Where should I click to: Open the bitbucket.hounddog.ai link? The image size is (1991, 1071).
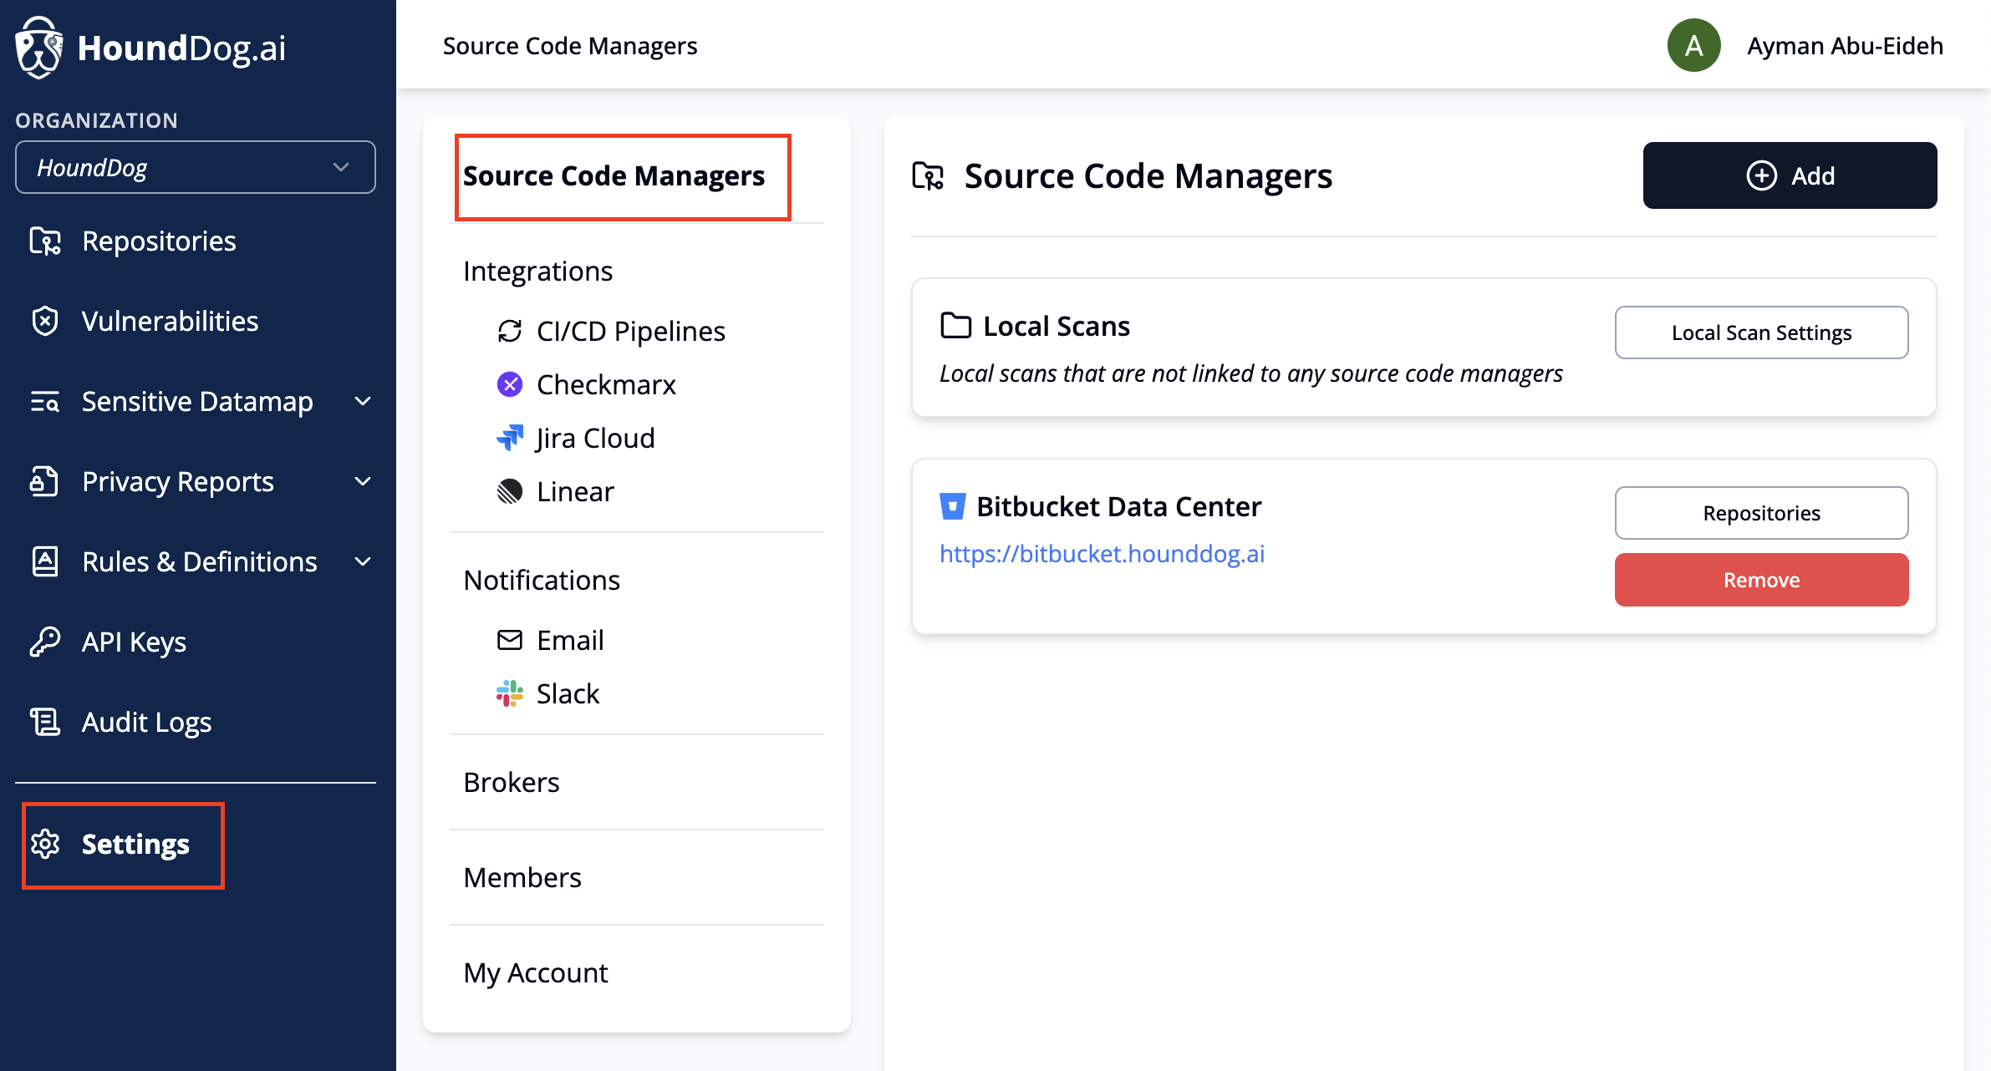[1102, 554]
